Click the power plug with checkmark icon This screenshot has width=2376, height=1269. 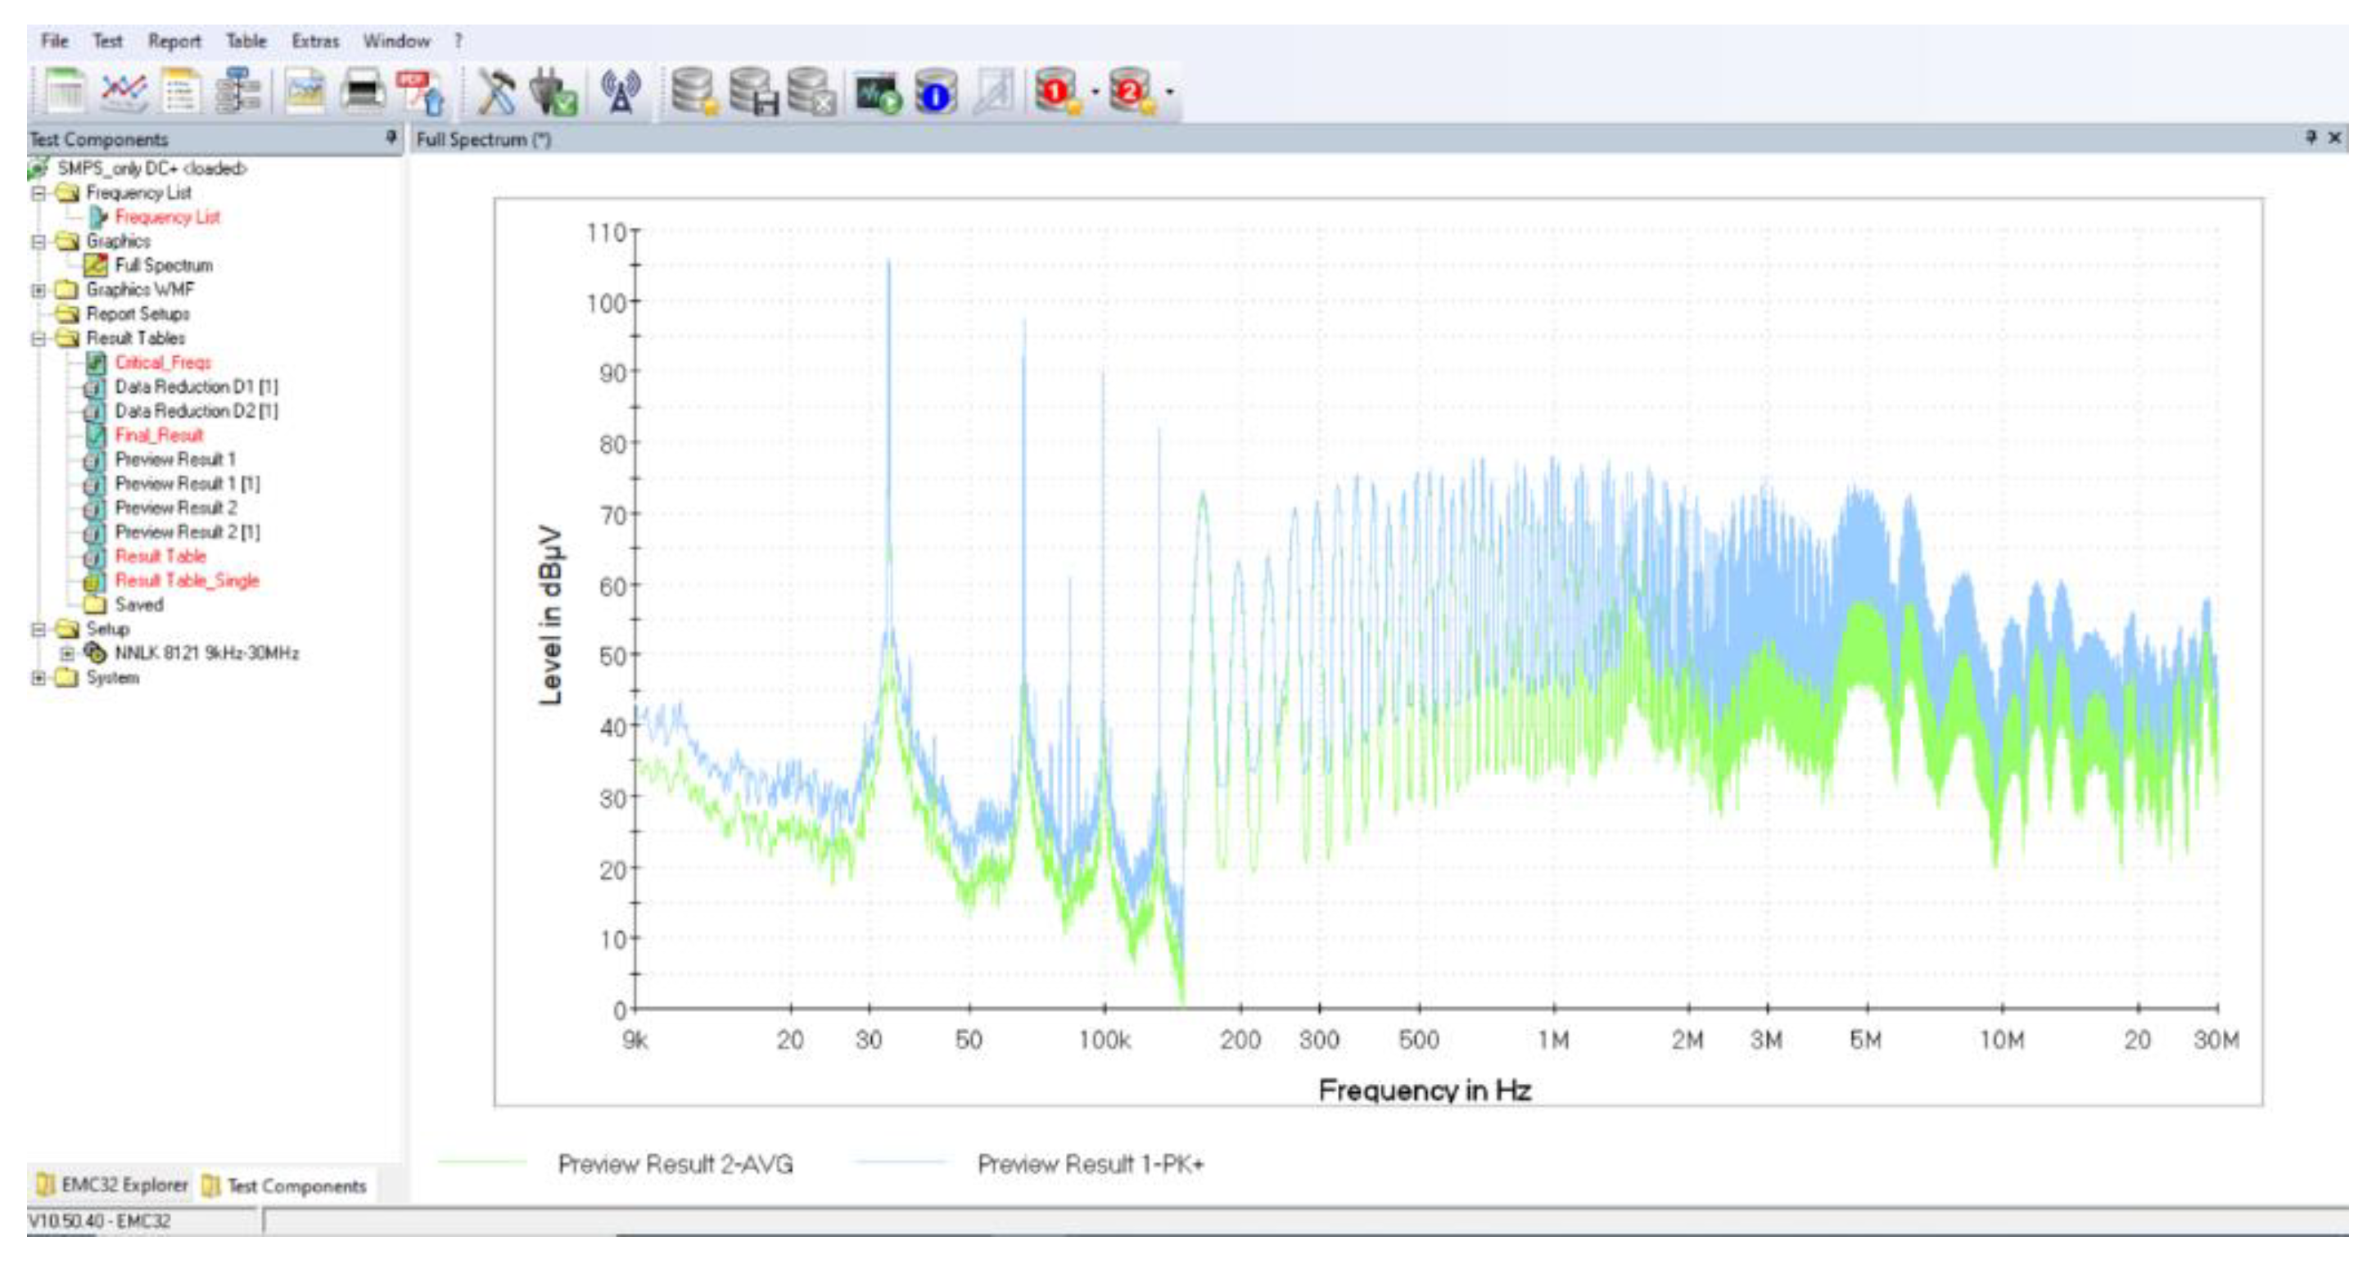553,93
